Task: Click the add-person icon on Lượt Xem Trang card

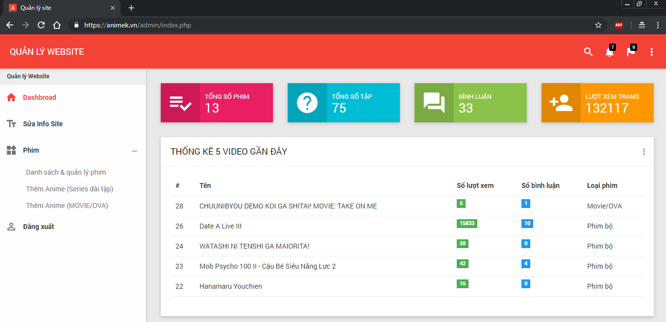Action: pos(561,103)
